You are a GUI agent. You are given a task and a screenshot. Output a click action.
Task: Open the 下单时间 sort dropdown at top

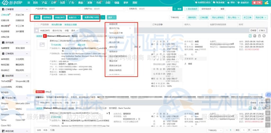pos(177,17)
